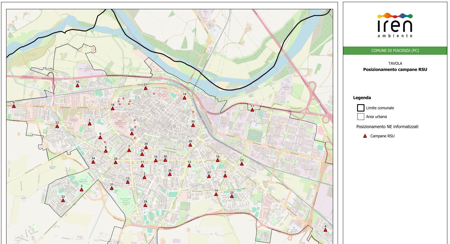Click the Campane RSU legend triangle
The image size is (450, 244).
(365, 136)
